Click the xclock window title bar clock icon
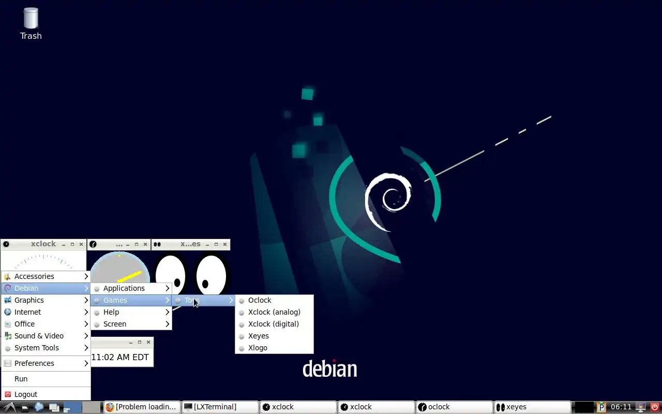This screenshot has height=414, width=662. (6, 244)
